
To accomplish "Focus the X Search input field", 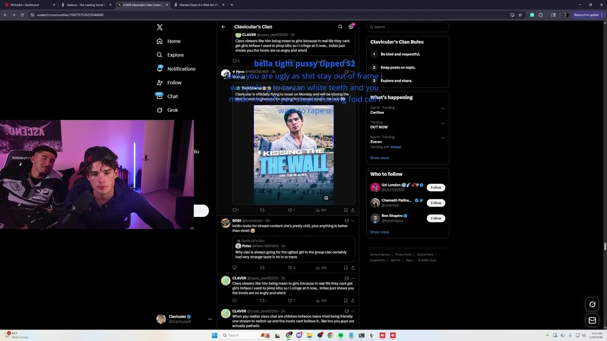I will click(408, 27).
